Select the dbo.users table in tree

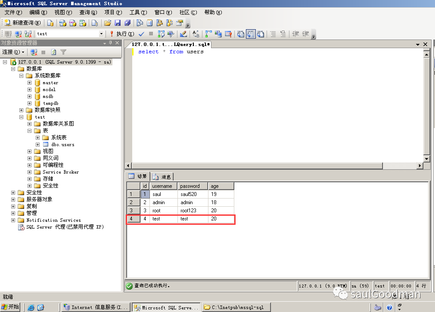pos(63,144)
